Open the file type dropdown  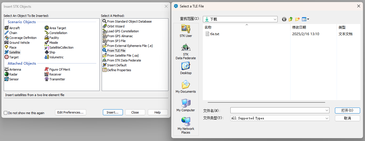click(x=327, y=118)
